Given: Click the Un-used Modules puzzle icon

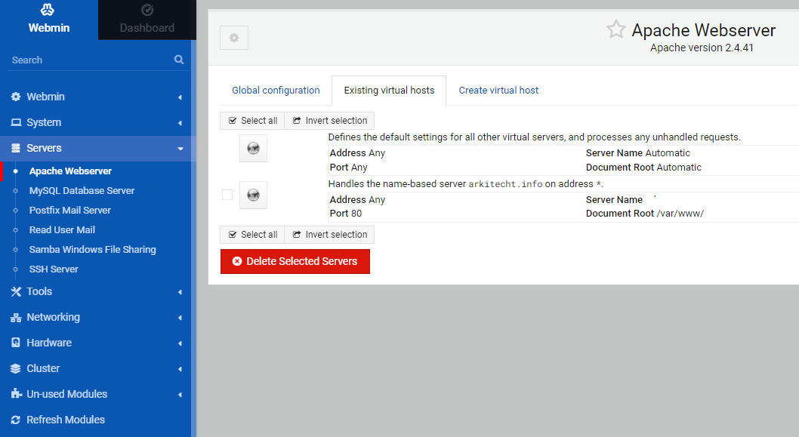Looking at the screenshot, I should 16,394.
